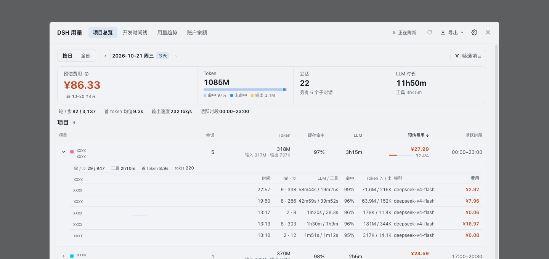
Task: Click the 命中 97% legend item
Action: 215,95
